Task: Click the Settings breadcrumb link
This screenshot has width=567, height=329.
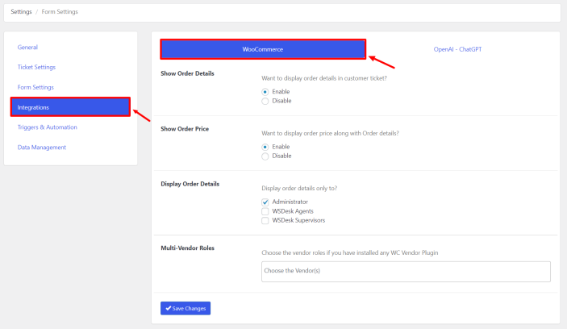Action: pos(22,12)
